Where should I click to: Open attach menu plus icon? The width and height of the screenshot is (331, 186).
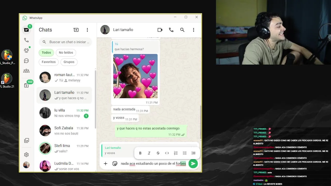[x=106, y=164]
